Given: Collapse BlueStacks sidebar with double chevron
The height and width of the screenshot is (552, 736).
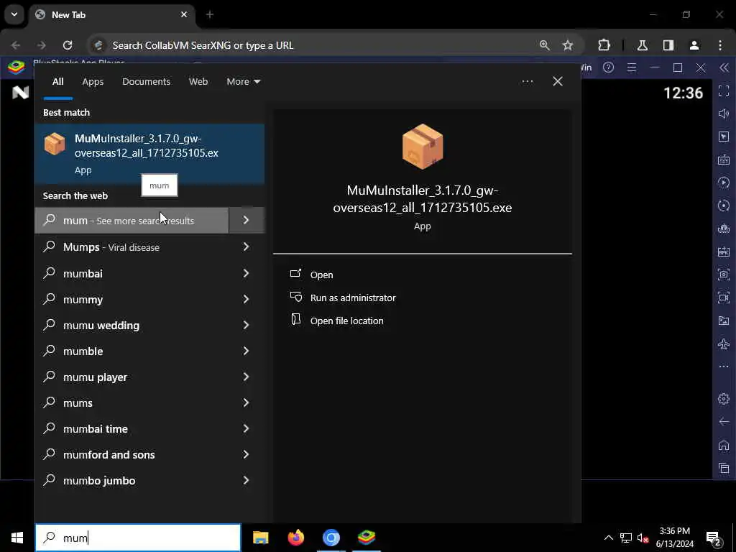Looking at the screenshot, I should pyautogui.click(x=724, y=68).
